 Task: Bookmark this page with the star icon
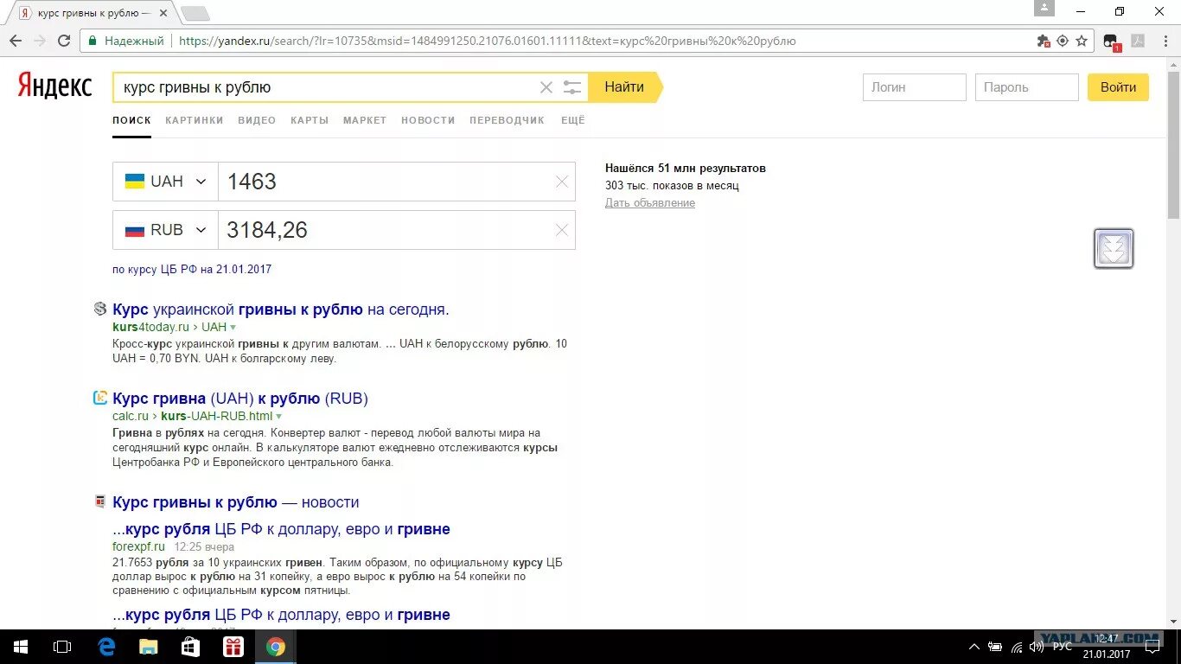1082,41
